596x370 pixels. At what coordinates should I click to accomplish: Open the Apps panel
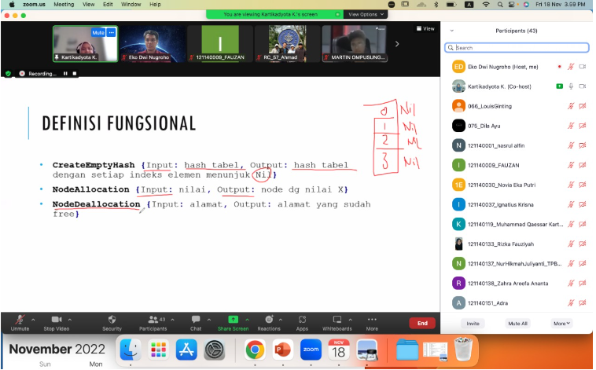(302, 321)
